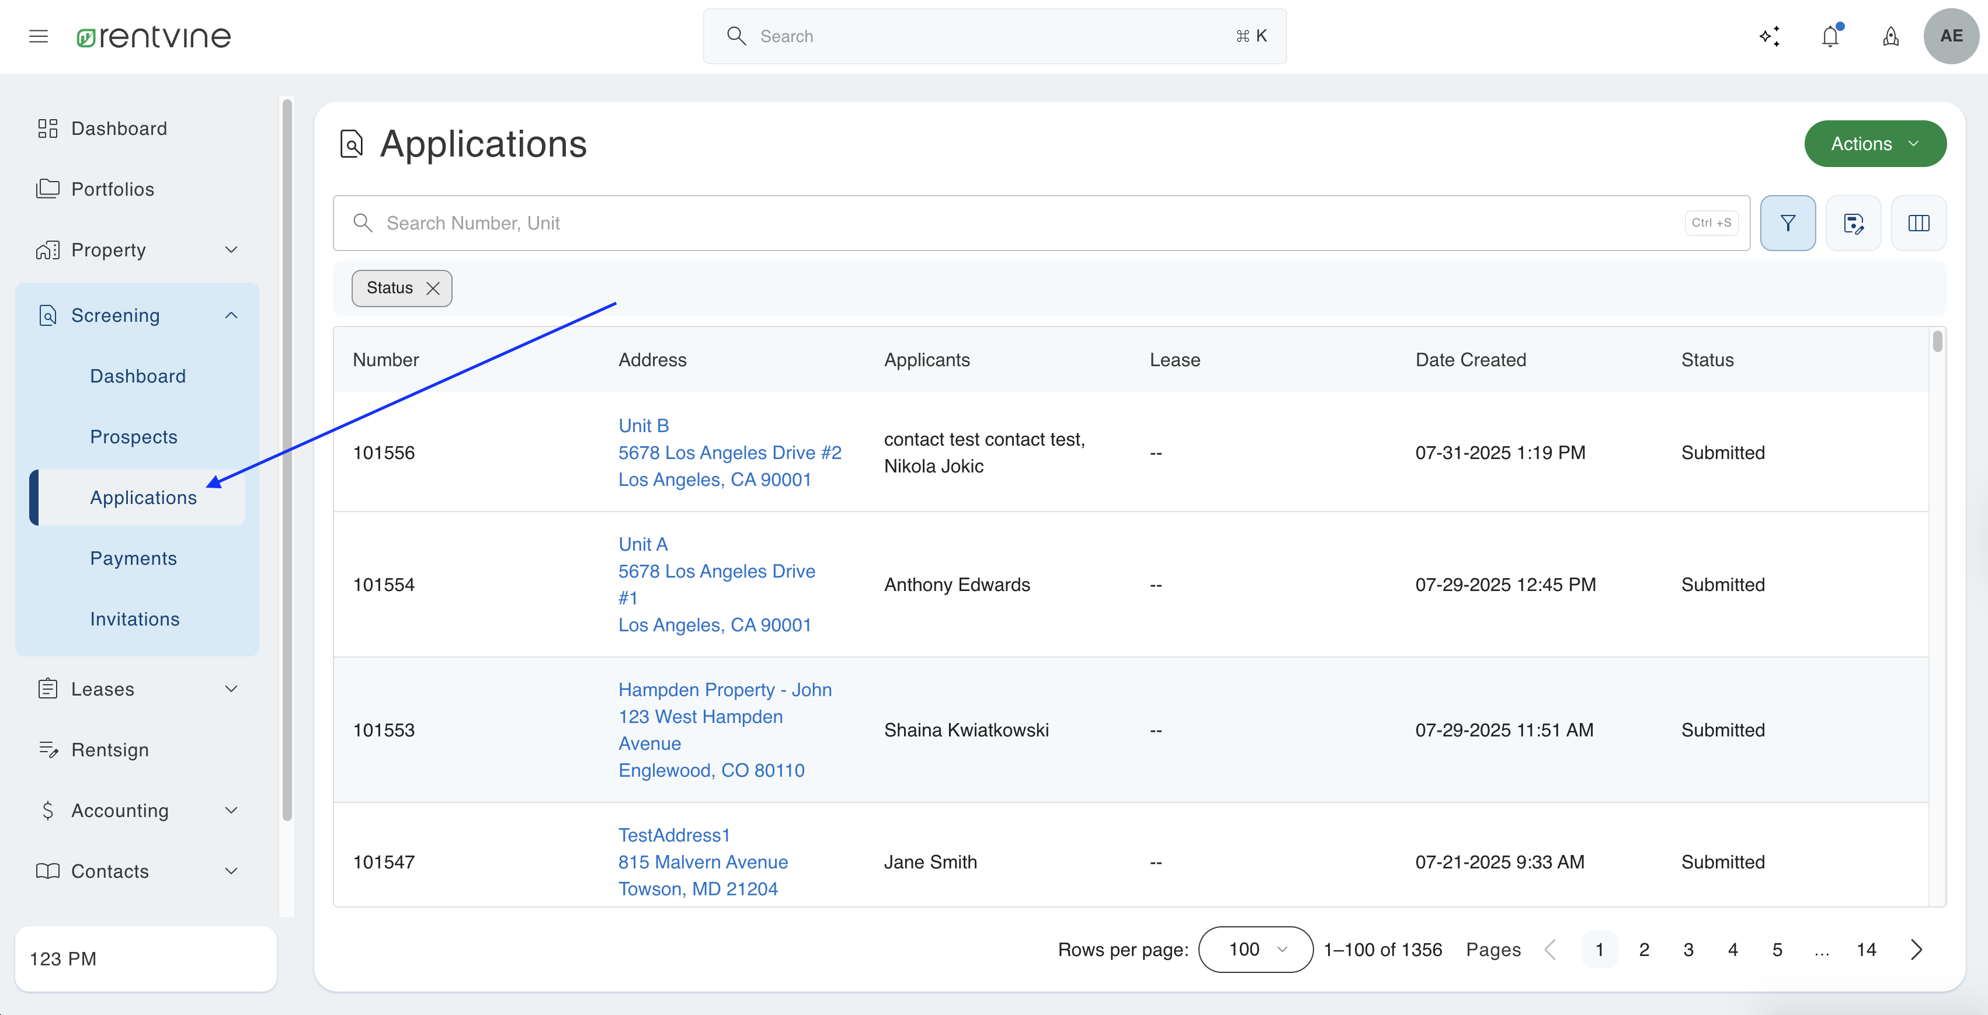Open Portfolios in the sidebar
The height and width of the screenshot is (1015, 1988).
tap(113, 189)
